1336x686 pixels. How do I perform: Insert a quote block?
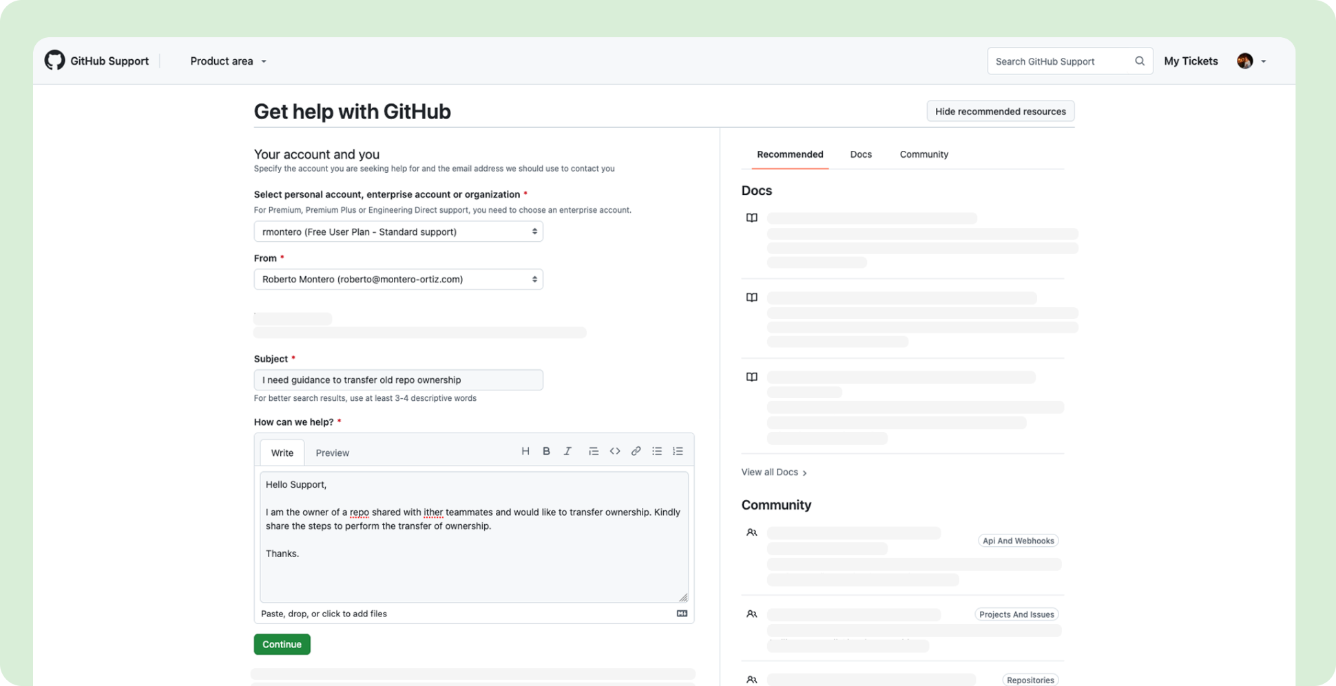coord(594,451)
